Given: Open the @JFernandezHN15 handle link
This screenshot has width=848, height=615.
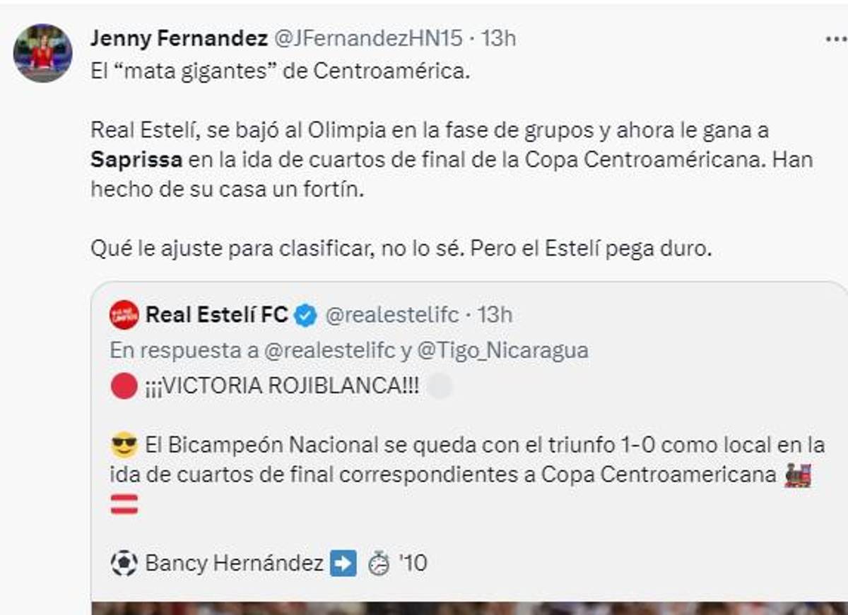Looking at the screenshot, I should [367, 38].
